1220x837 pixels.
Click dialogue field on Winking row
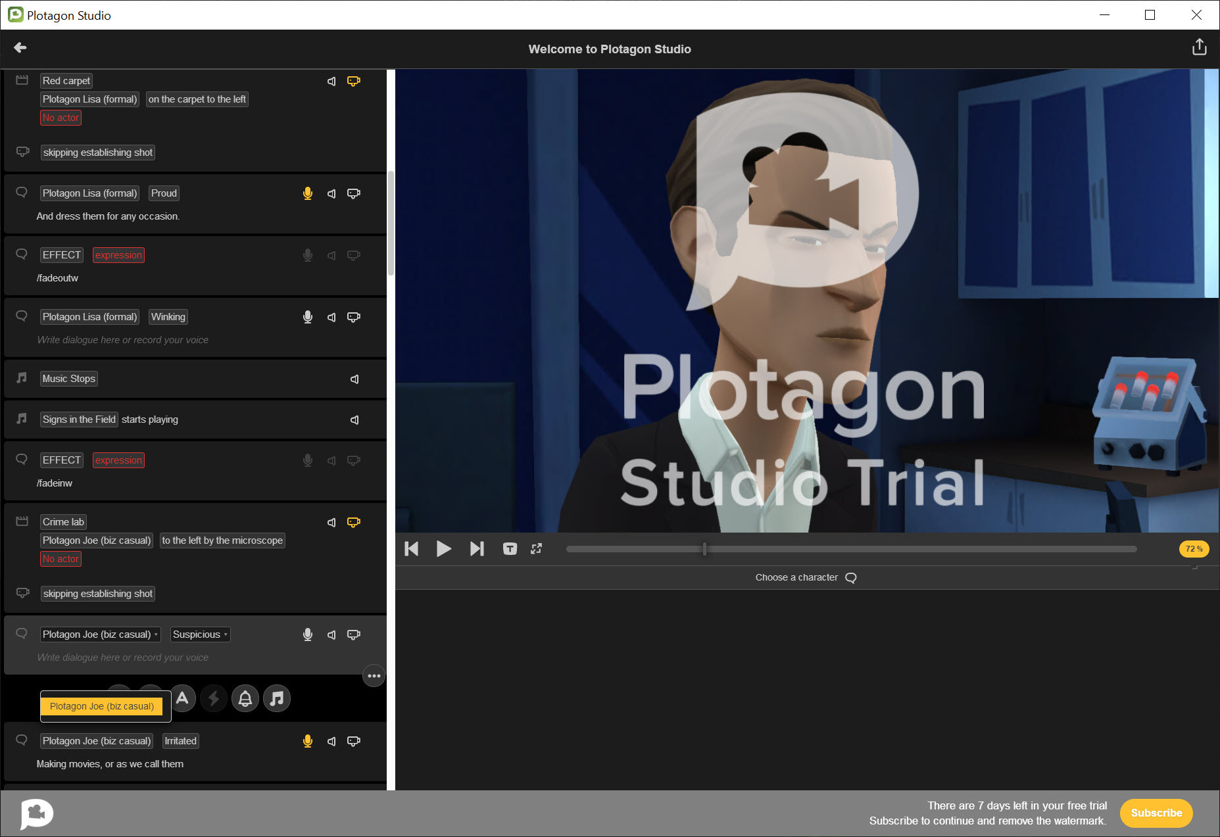(x=123, y=340)
